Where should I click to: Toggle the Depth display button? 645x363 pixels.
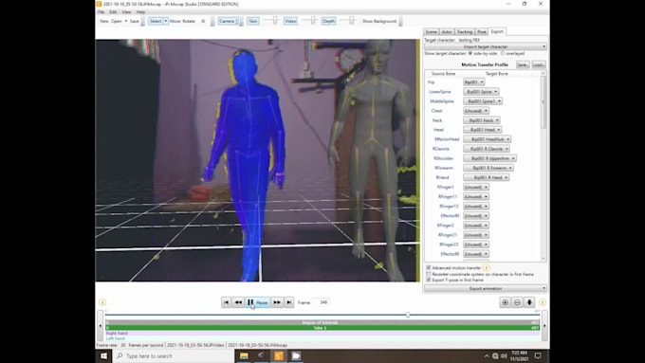coord(328,21)
